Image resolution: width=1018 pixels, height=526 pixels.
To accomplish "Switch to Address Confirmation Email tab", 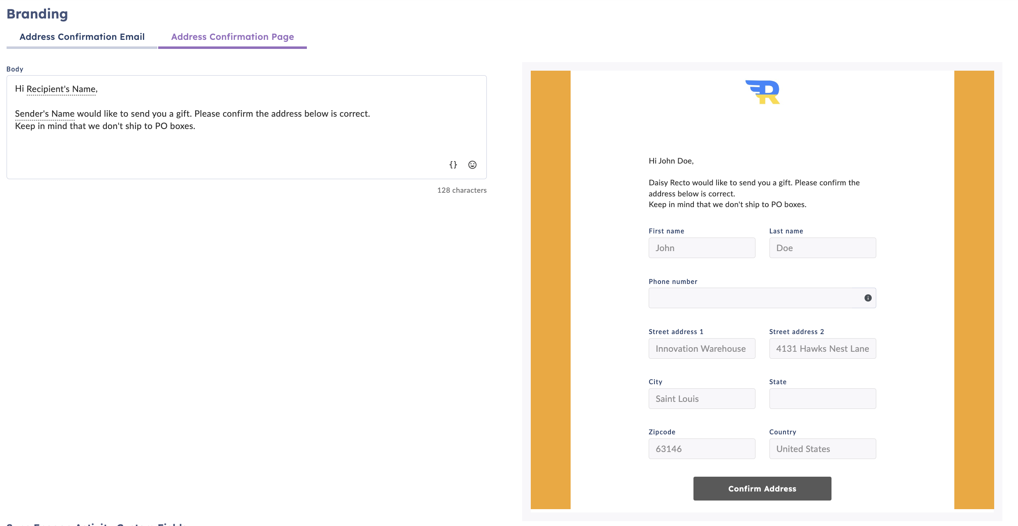I will 82,37.
